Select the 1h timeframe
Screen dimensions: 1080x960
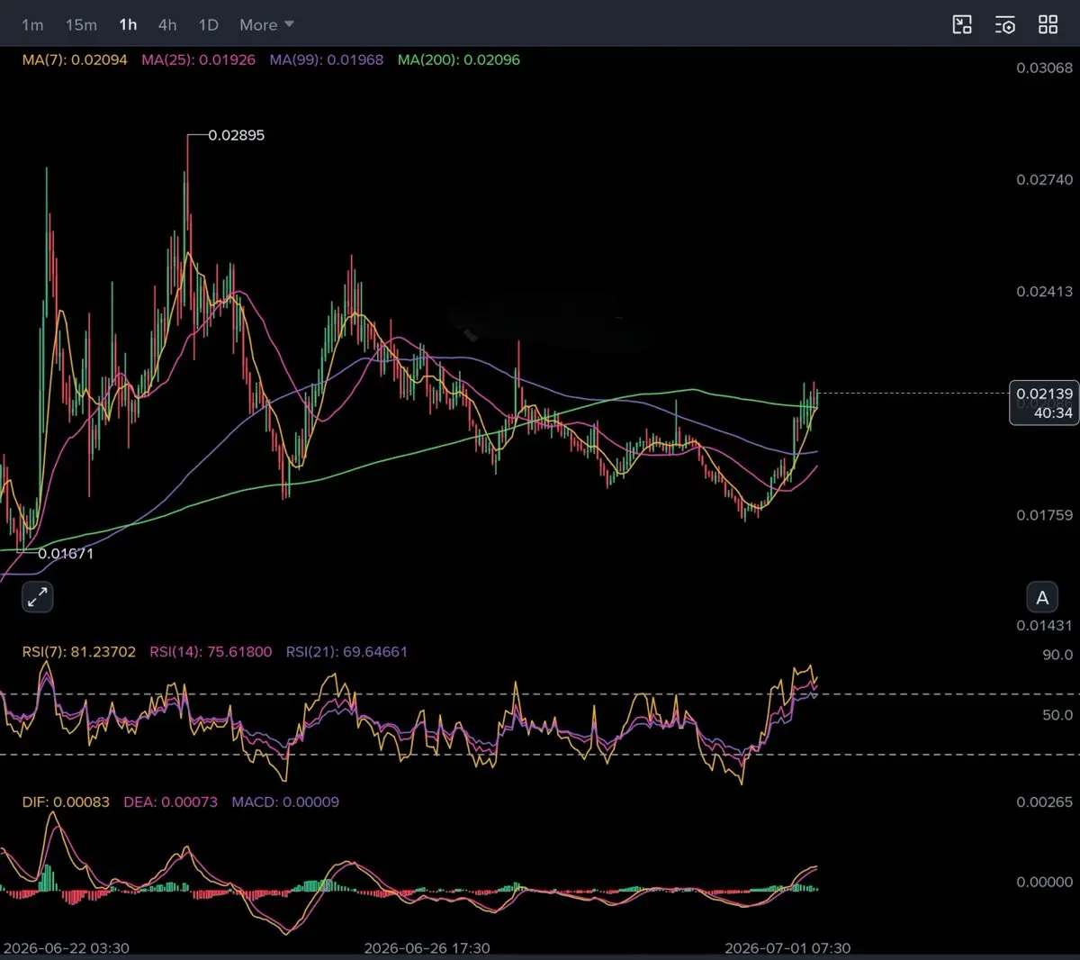click(x=129, y=24)
